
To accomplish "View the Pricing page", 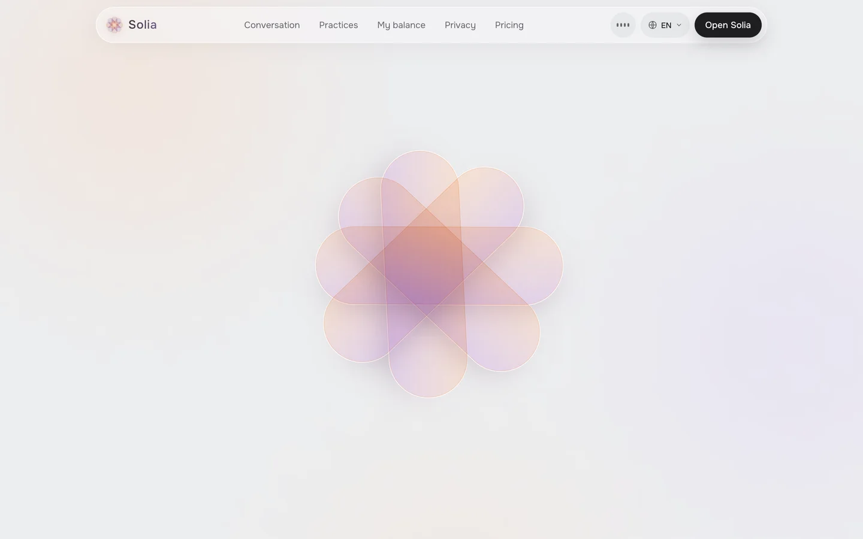I will [509, 25].
